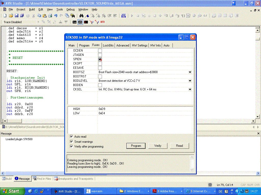Click the blue flag bookmark icon
The image size is (261, 195).
87,16
